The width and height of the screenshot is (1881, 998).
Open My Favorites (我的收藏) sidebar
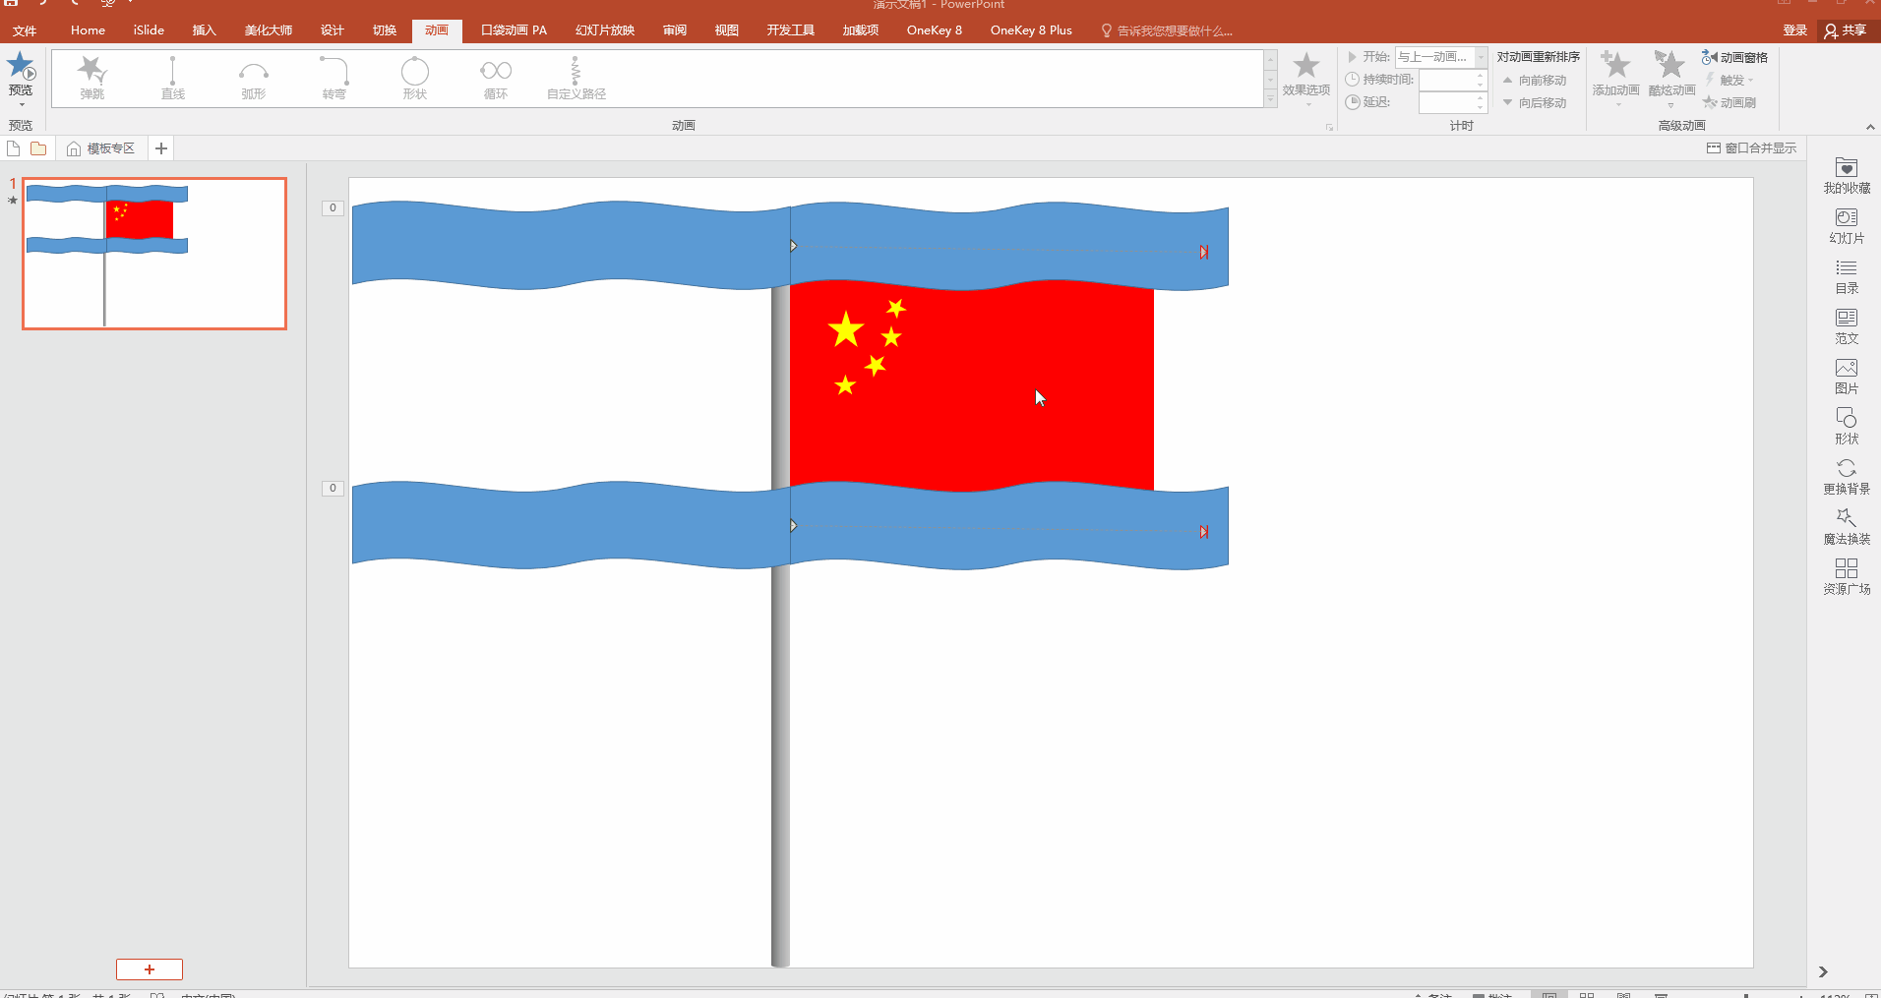pyautogui.click(x=1847, y=176)
